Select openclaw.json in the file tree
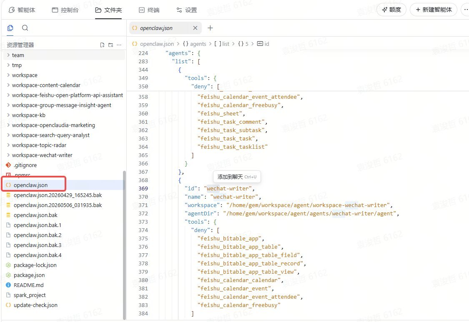 [x=64, y=185]
